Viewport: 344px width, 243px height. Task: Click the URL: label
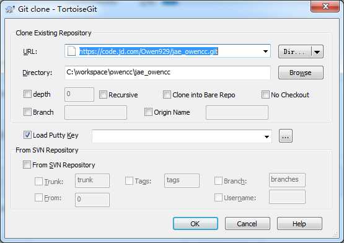click(x=30, y=52)
